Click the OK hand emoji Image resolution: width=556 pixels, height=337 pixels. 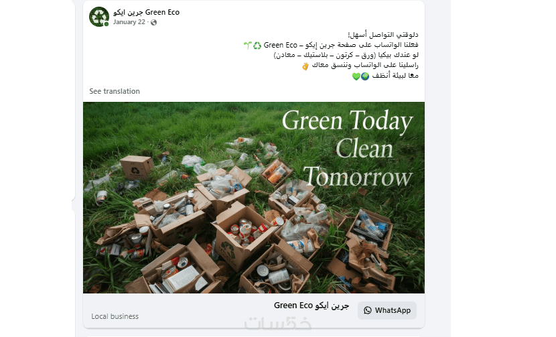pos(305,66)
